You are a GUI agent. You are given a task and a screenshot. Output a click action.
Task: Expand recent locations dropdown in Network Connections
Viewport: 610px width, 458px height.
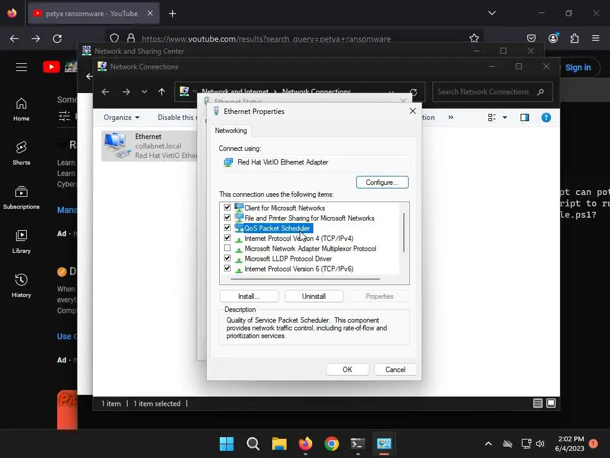[x=144, y=92]
